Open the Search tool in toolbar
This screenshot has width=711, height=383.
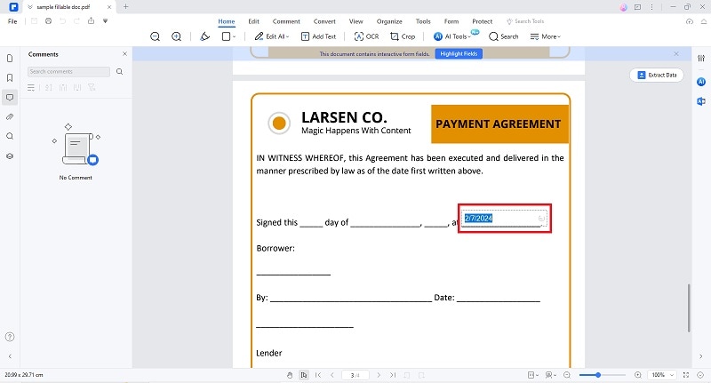point(503,36)
